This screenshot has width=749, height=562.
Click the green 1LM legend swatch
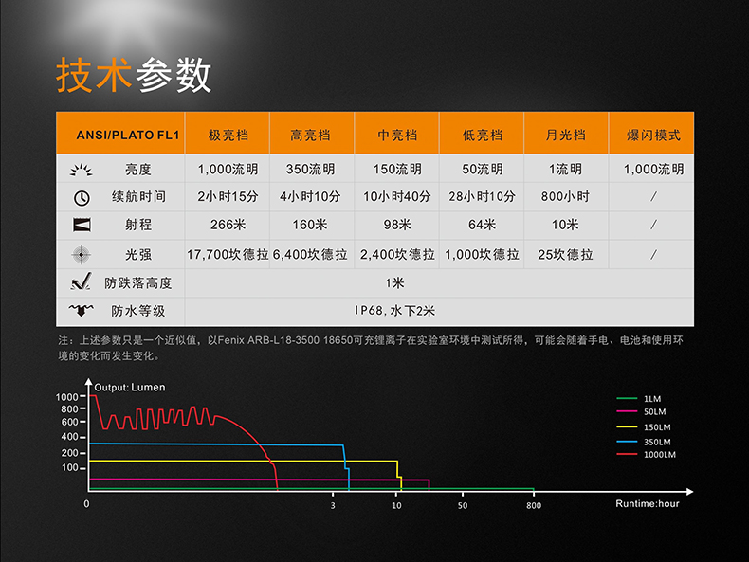[x=626, y=398]
